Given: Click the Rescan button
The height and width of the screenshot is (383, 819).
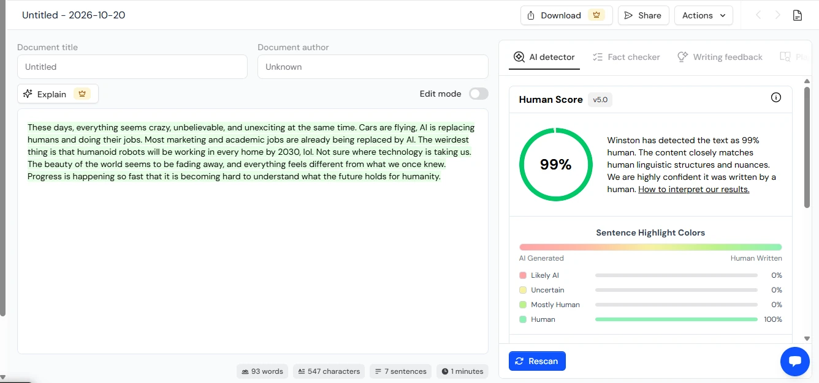Looking at the screenshot, I should click(x=537, y=361).
